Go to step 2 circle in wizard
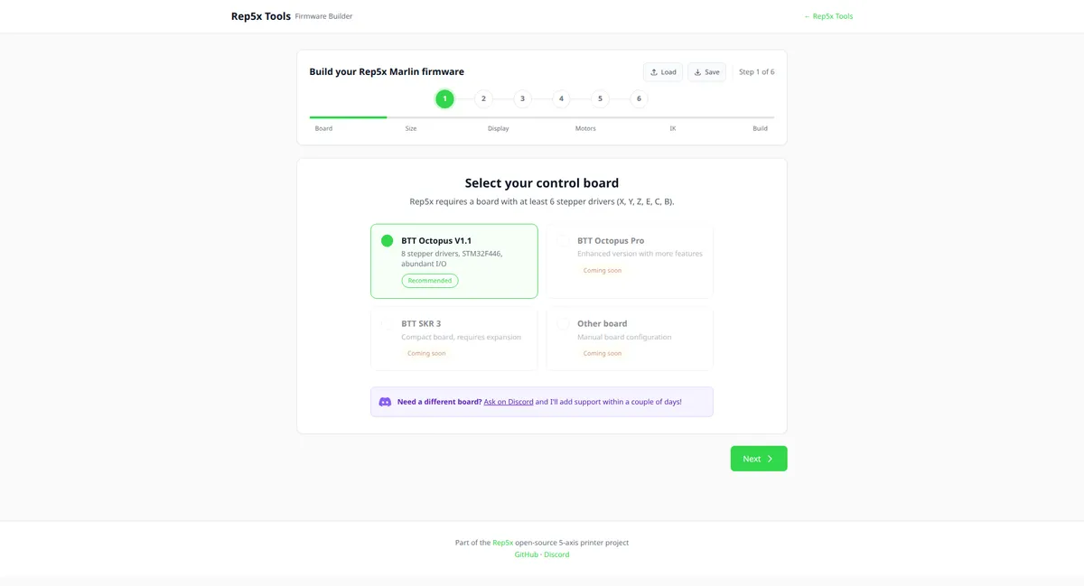 point(483,99)
